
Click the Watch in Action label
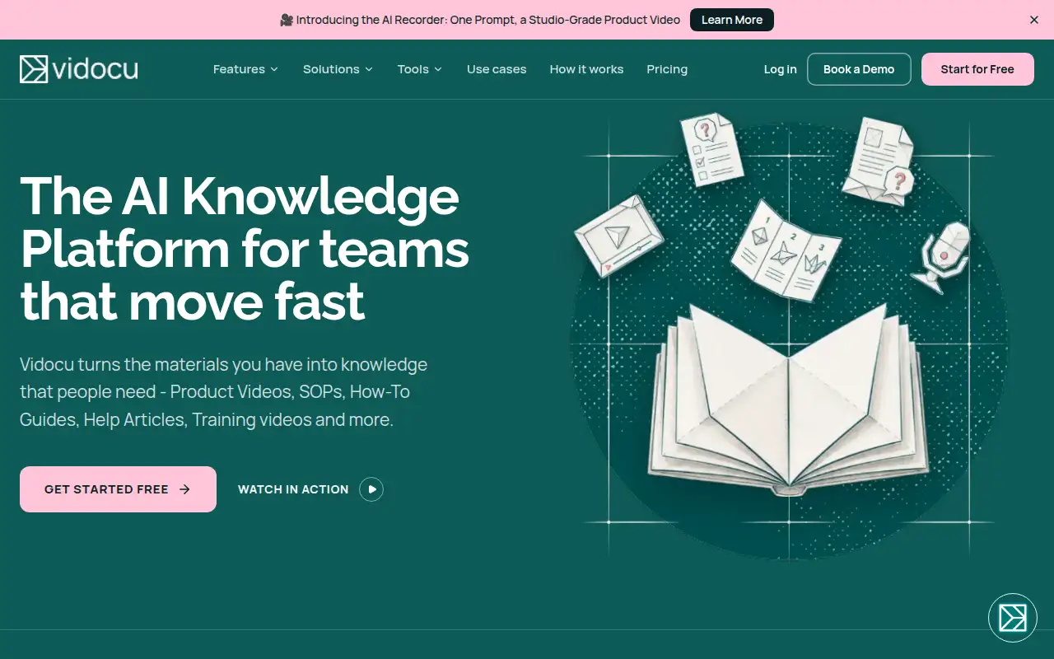293,489
